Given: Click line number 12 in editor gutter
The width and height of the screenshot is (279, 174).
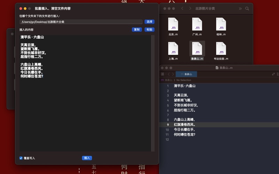Looking at the screenshot, I should [x=167, y=140].
